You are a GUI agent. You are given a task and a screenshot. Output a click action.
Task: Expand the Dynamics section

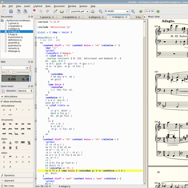pos(17,175)
